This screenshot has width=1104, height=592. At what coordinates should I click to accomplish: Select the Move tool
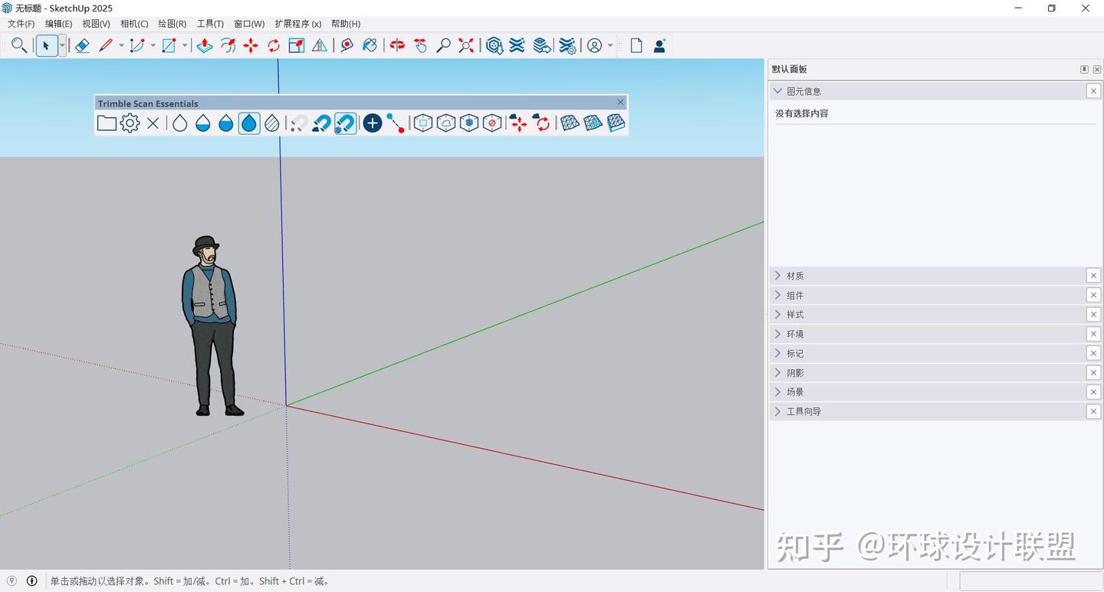[x=251, y=45]
